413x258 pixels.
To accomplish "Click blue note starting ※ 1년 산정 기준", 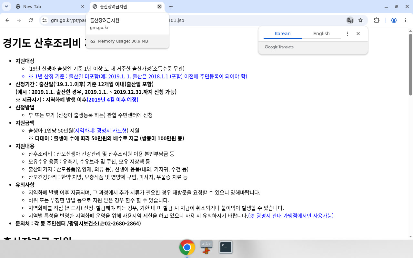I will coord(138,76).
